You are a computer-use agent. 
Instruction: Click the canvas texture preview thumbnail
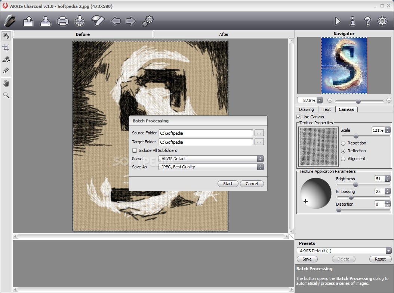[x=318, y=147]
